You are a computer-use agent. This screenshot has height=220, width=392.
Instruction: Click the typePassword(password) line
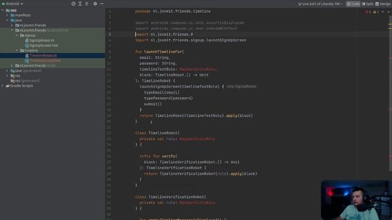168,98
